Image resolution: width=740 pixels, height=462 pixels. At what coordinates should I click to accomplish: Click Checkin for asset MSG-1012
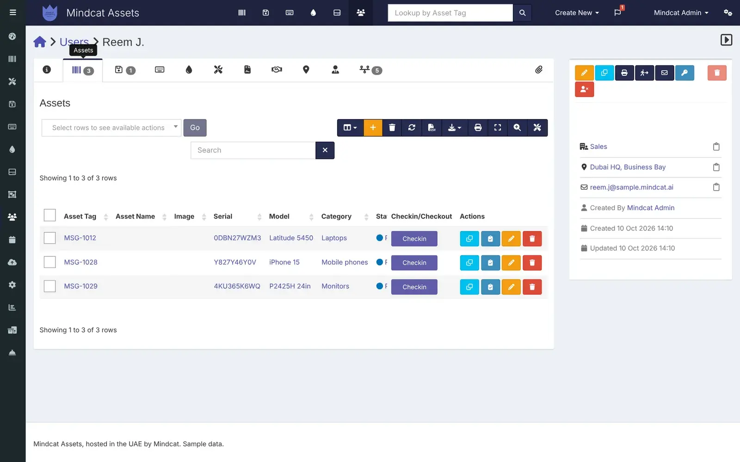tap(414, 238)
